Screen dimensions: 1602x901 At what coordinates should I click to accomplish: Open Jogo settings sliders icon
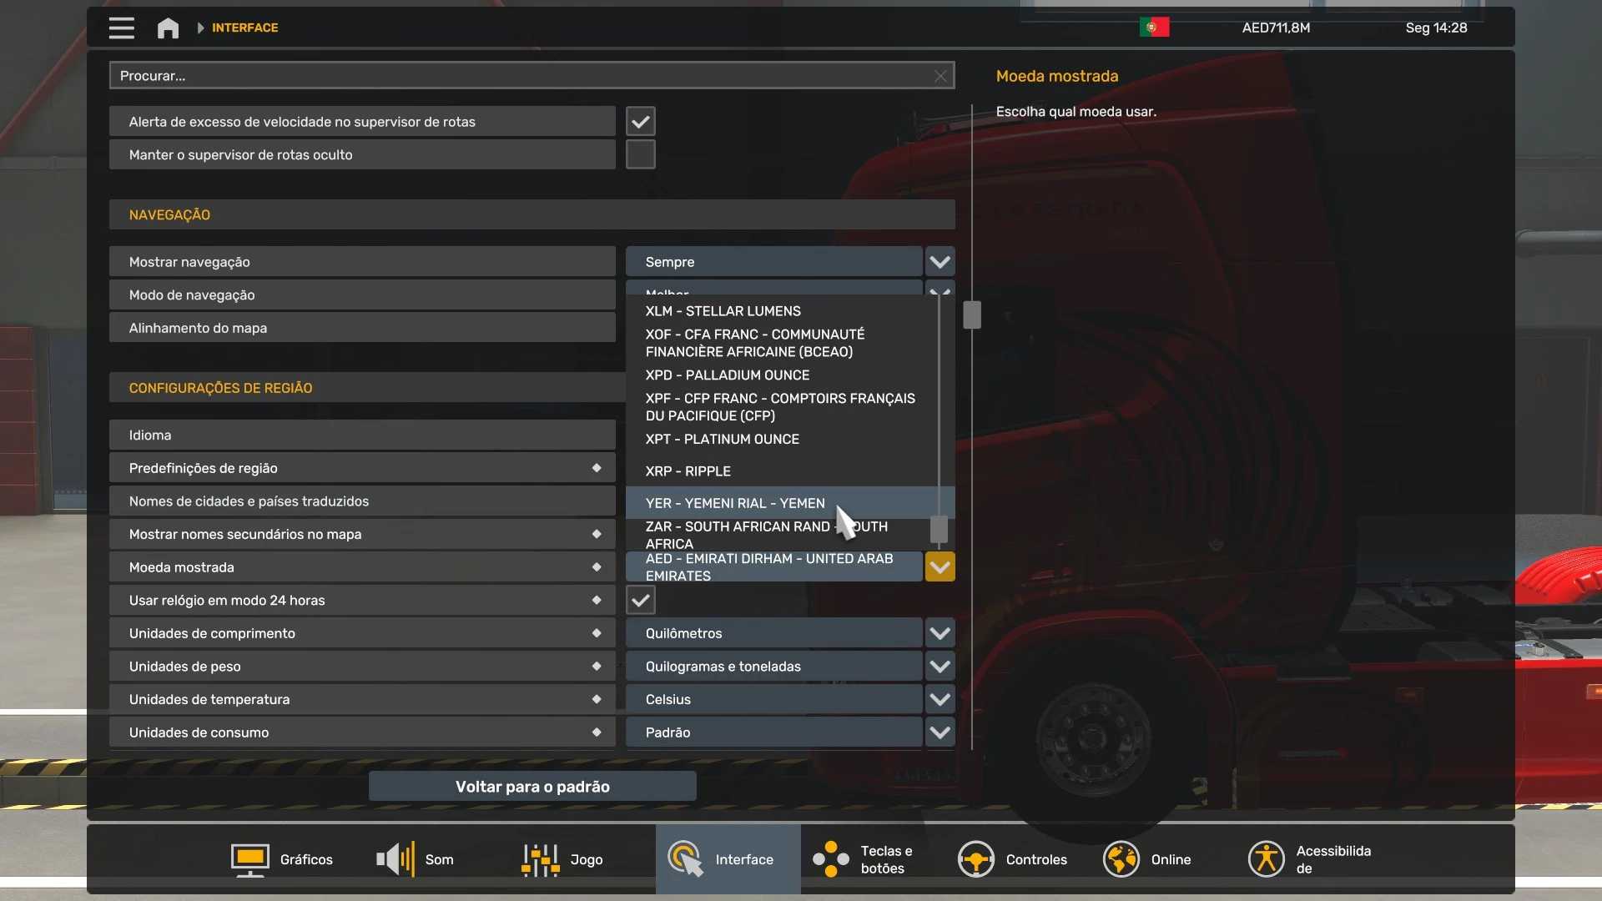(540, 859)
